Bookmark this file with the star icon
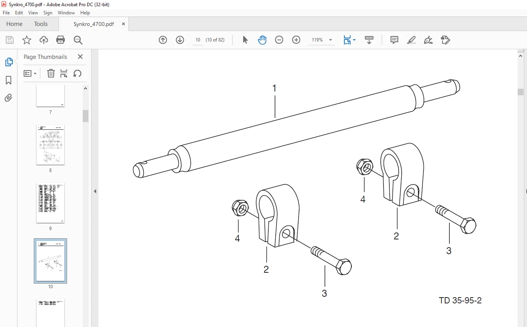This screenshot has width=527, height=327. pos(27,40)
